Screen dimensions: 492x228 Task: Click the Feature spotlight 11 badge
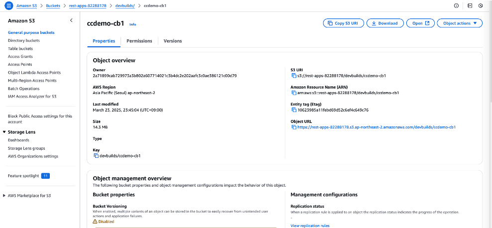tap(45, 176)
